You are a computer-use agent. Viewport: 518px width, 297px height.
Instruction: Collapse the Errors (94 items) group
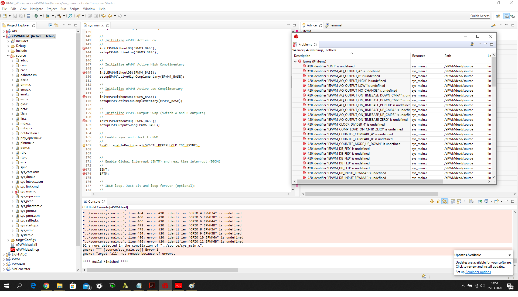pyautogui.click(x=295, y=61)
